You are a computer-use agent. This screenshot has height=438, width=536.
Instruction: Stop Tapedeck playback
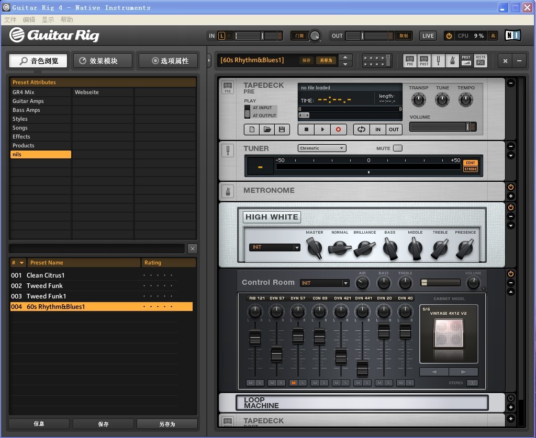pyautogui.click(x=306, y=130)
